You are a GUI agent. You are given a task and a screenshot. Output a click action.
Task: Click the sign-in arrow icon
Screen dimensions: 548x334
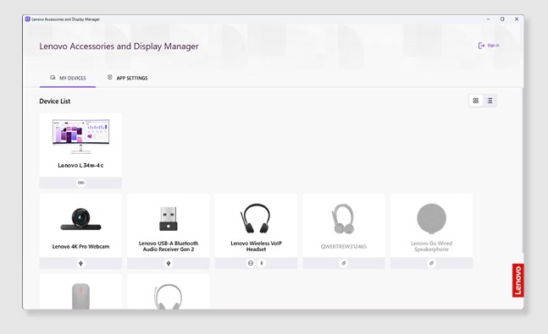pos(481,46)
